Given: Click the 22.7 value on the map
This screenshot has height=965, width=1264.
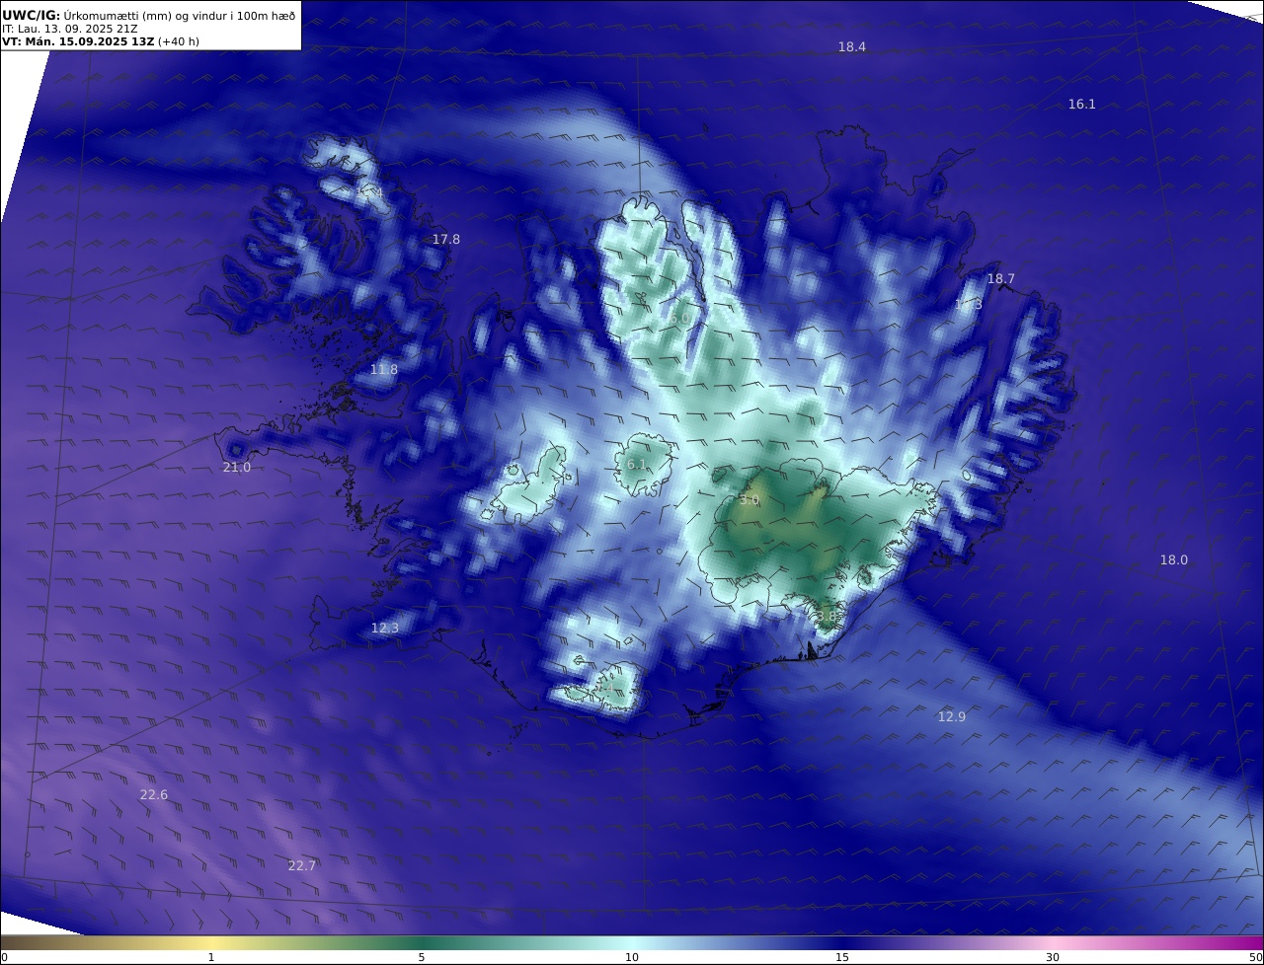Looking at the screenshot, I should [x=301, y=866].
